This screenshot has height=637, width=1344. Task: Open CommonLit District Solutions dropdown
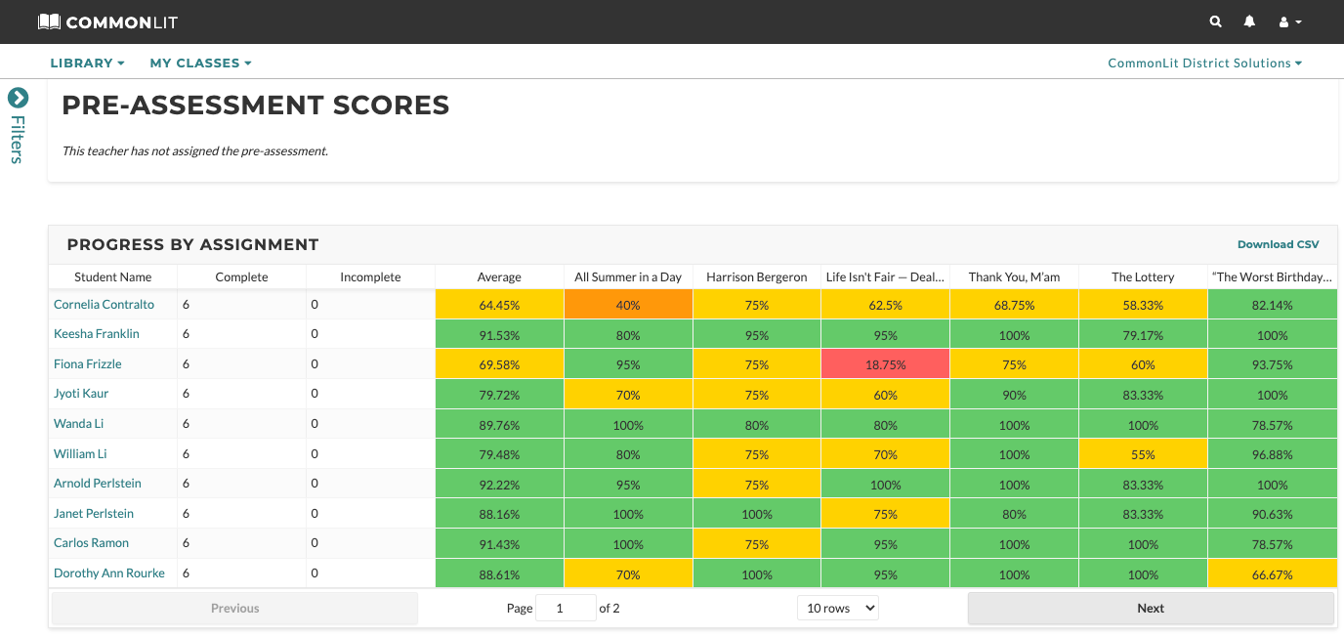coord(1204,63)
